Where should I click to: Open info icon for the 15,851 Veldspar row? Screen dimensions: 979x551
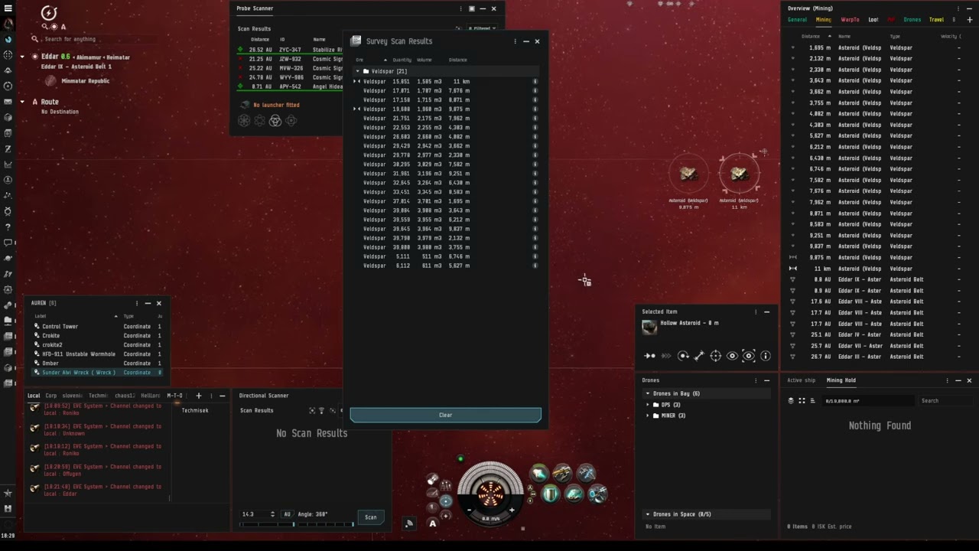click(535, 81)
